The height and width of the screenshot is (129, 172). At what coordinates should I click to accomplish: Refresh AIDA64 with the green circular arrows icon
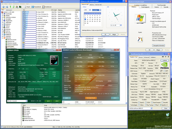coord(14,7)
